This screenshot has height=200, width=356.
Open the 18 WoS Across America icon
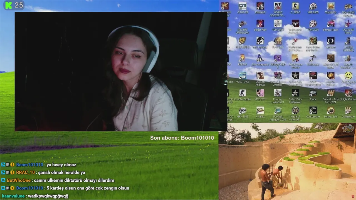(x=278, y=79)
